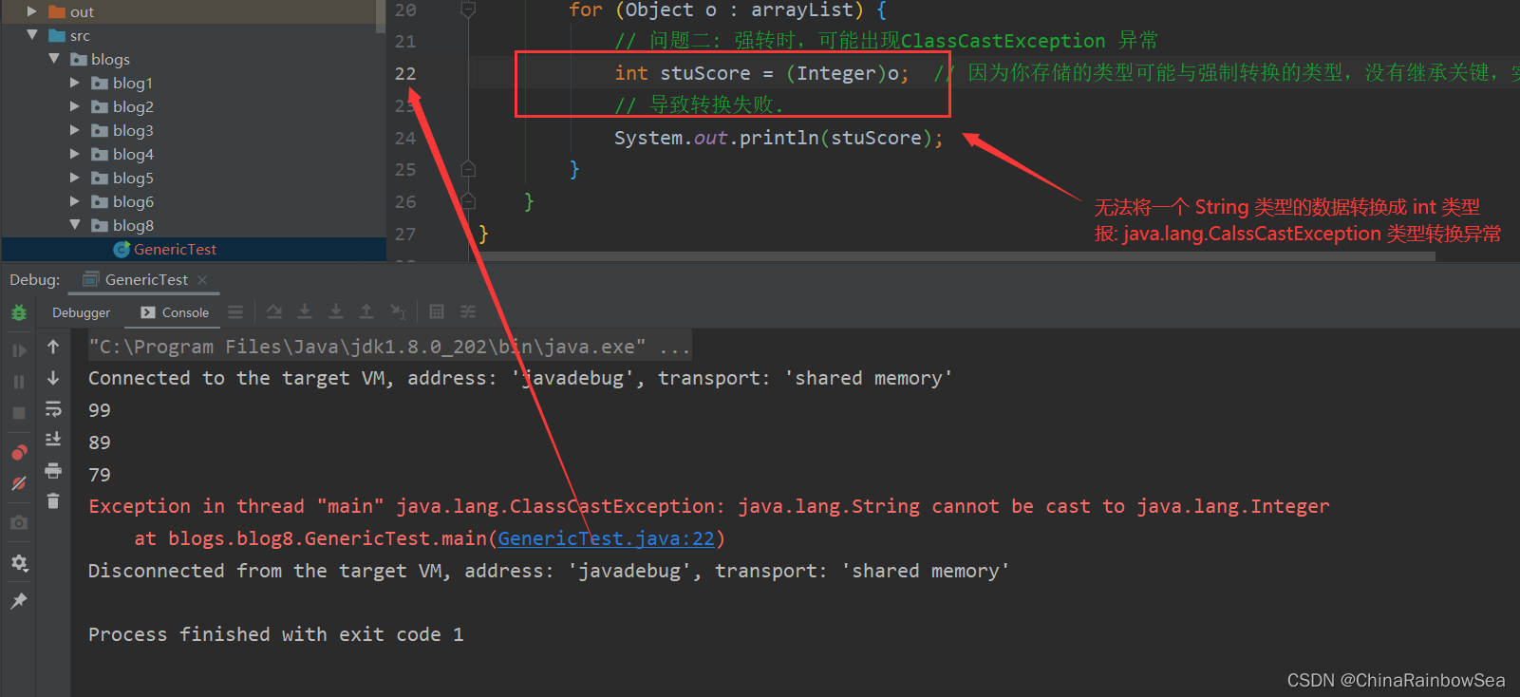Click the console output line '79'
The width and height of the screenshot is (1520, 697).
(100, 475)
